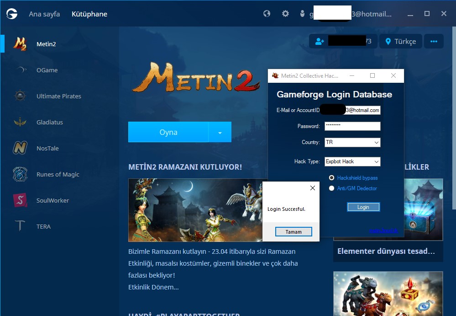Select Ultimate Pirates game icon
The width and height of the screenshot is (456, 316).
[20, 96]
